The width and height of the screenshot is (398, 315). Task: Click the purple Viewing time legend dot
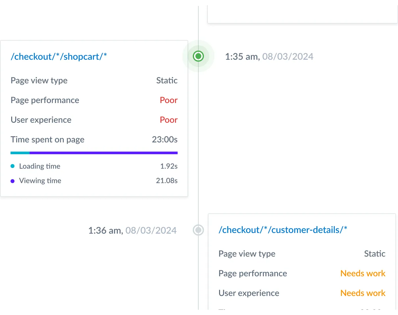click(13, 180)
